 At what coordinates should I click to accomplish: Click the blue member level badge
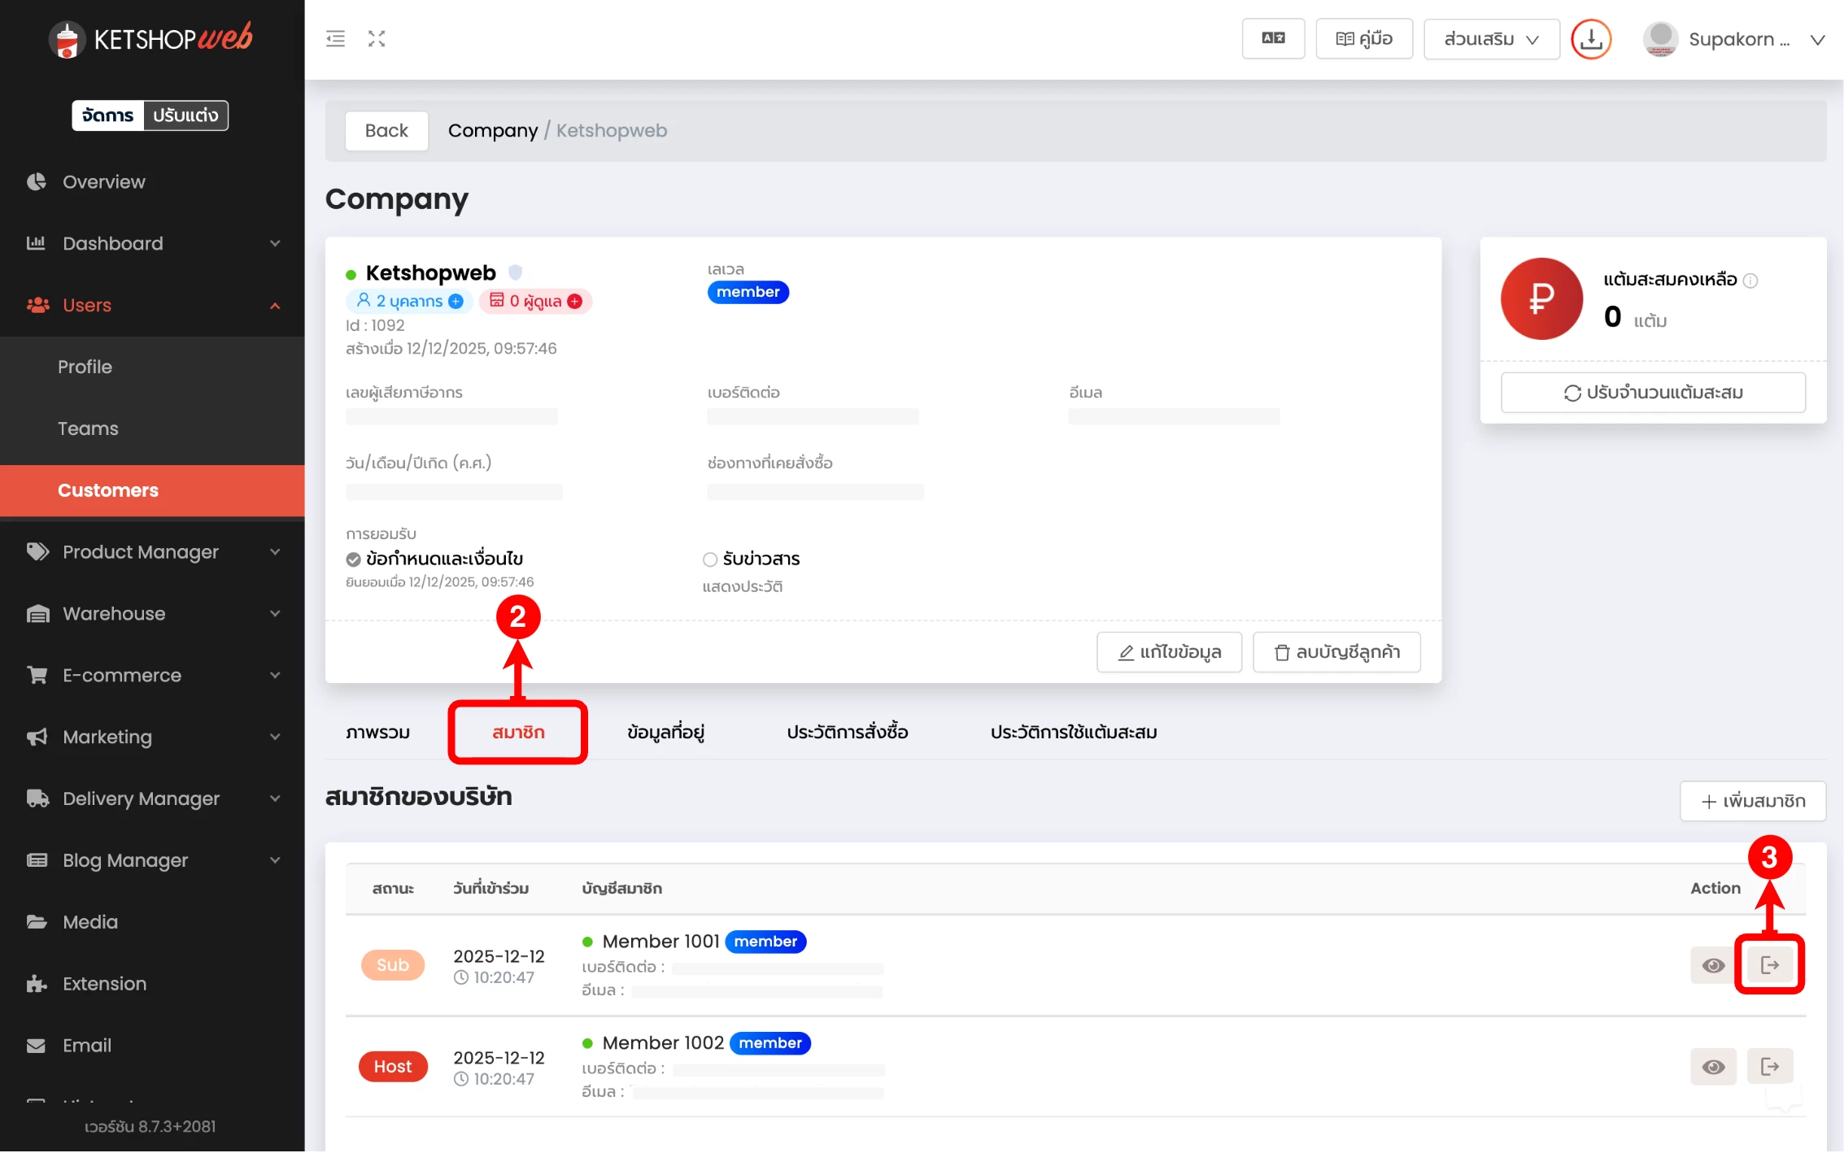pos(748,292)
